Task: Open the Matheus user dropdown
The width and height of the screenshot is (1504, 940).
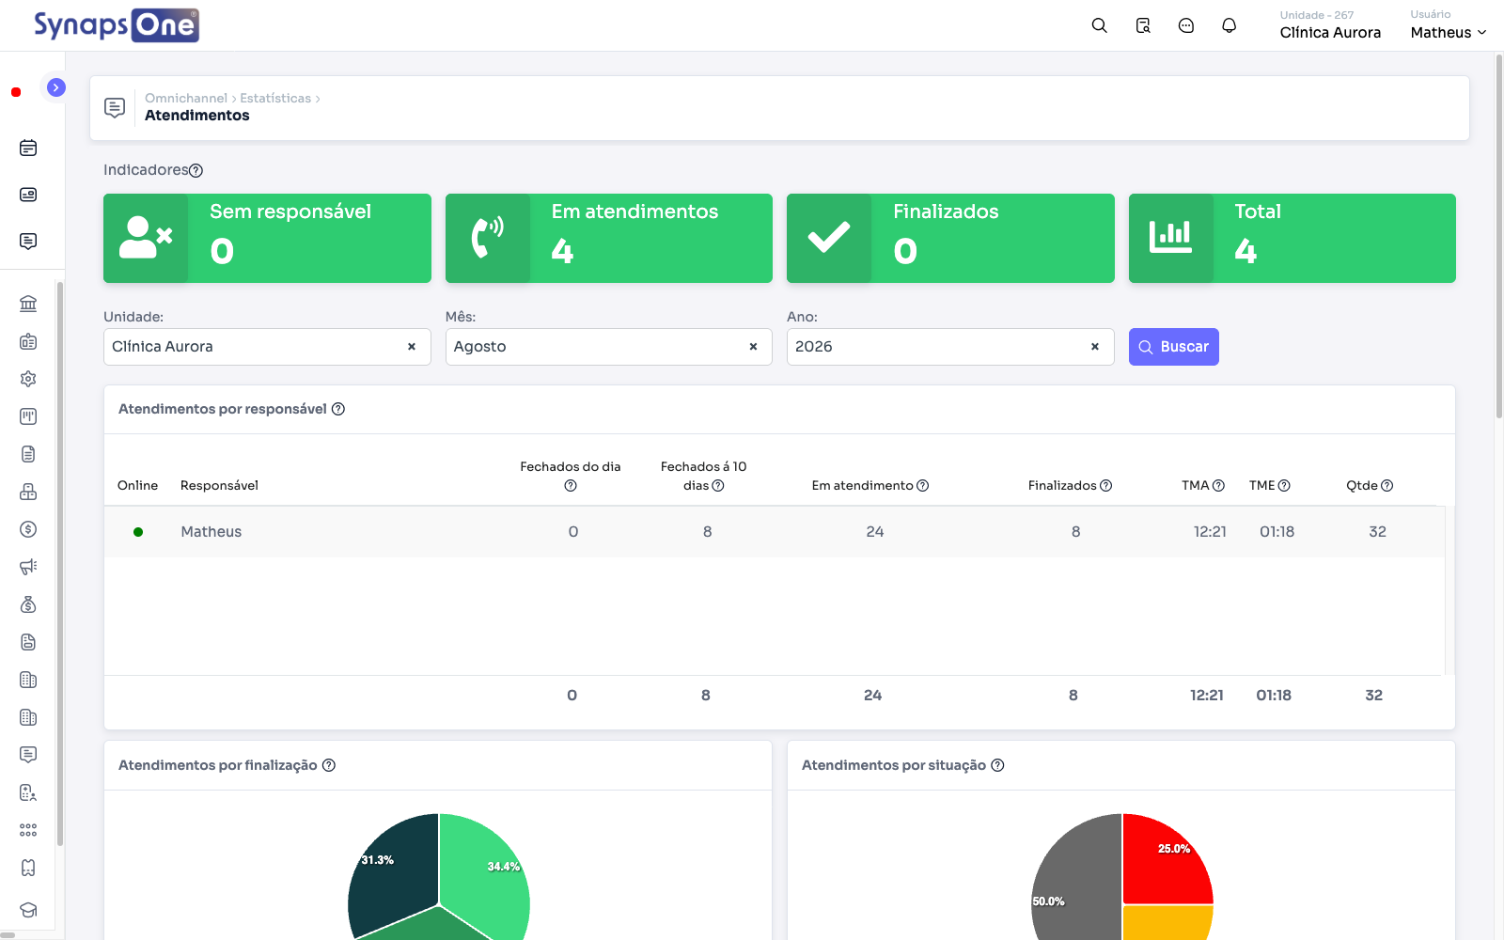Action: (1449, 32)
